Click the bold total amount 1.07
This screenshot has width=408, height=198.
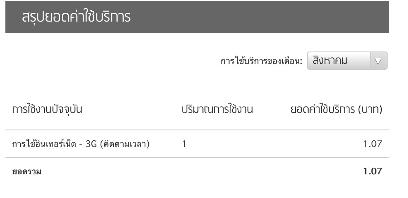coord(373,171)
